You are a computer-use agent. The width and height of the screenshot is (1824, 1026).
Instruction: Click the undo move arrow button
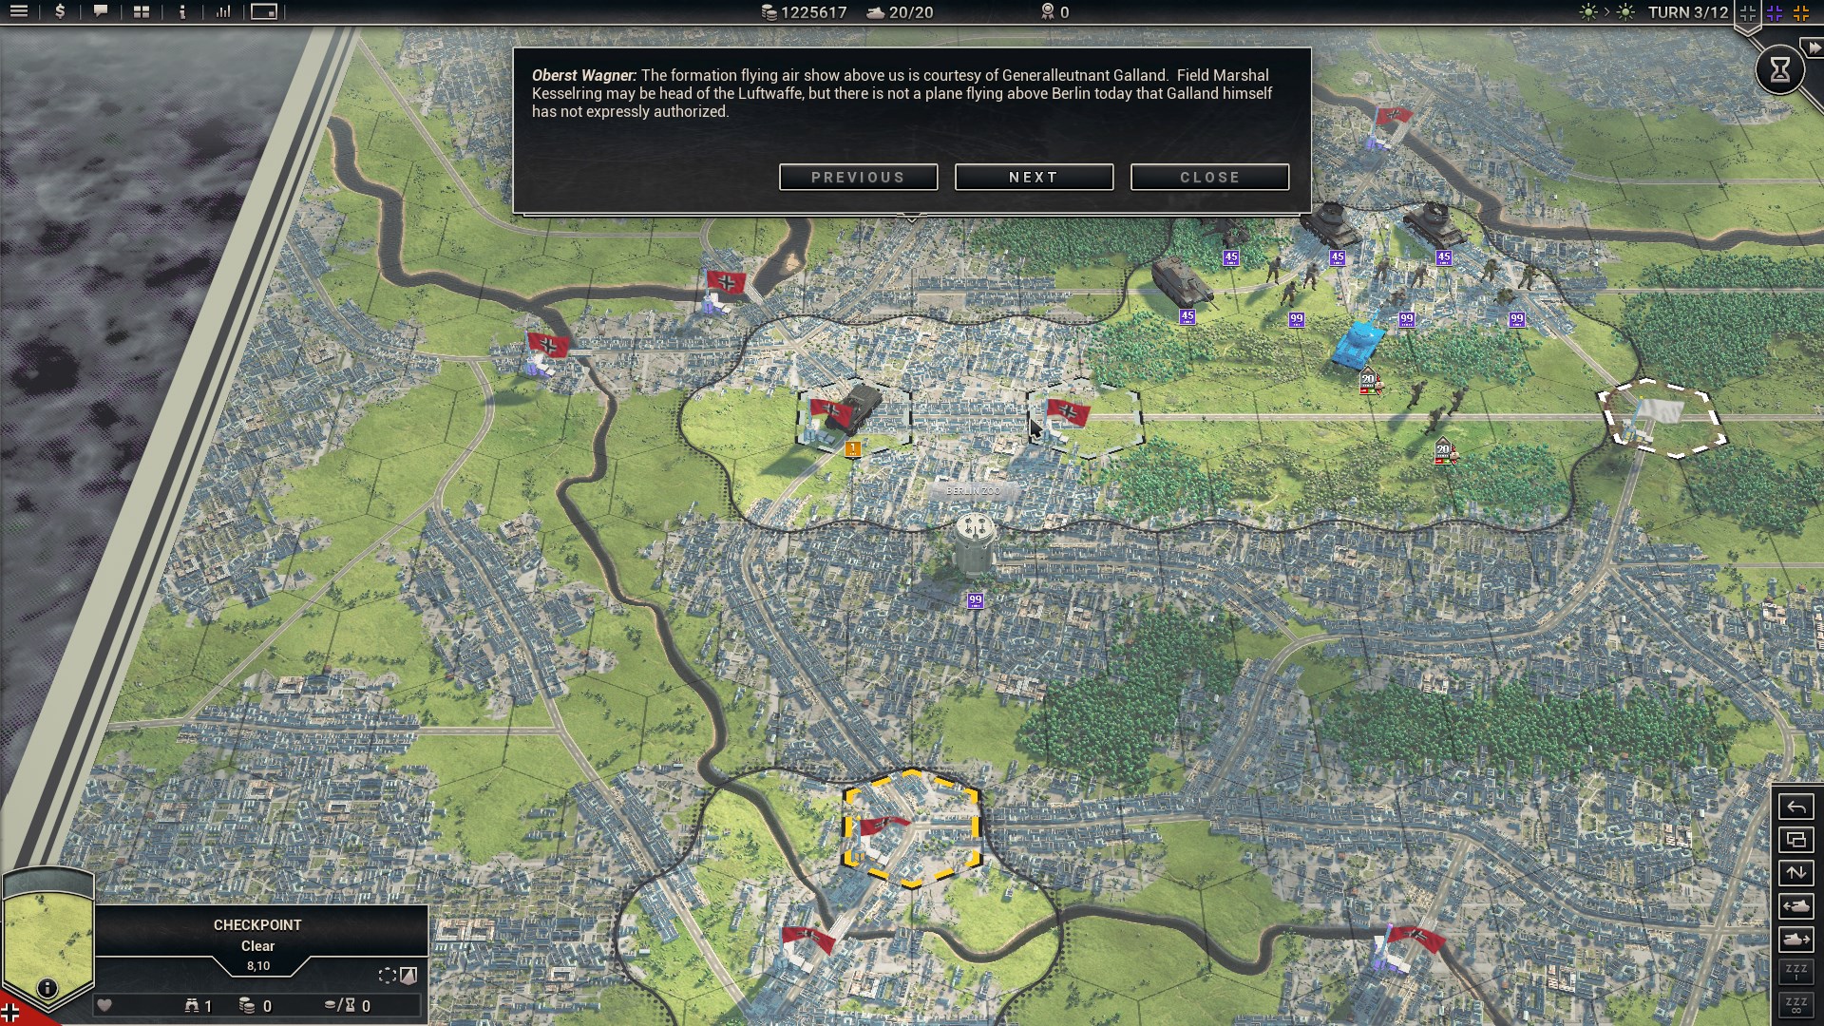coord(1795,807)
